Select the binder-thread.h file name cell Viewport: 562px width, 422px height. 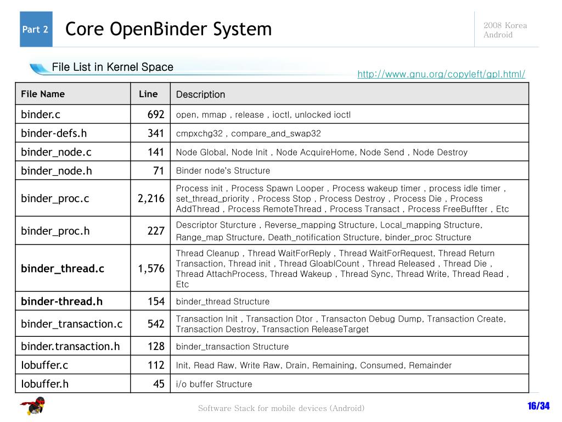point(73,301)
